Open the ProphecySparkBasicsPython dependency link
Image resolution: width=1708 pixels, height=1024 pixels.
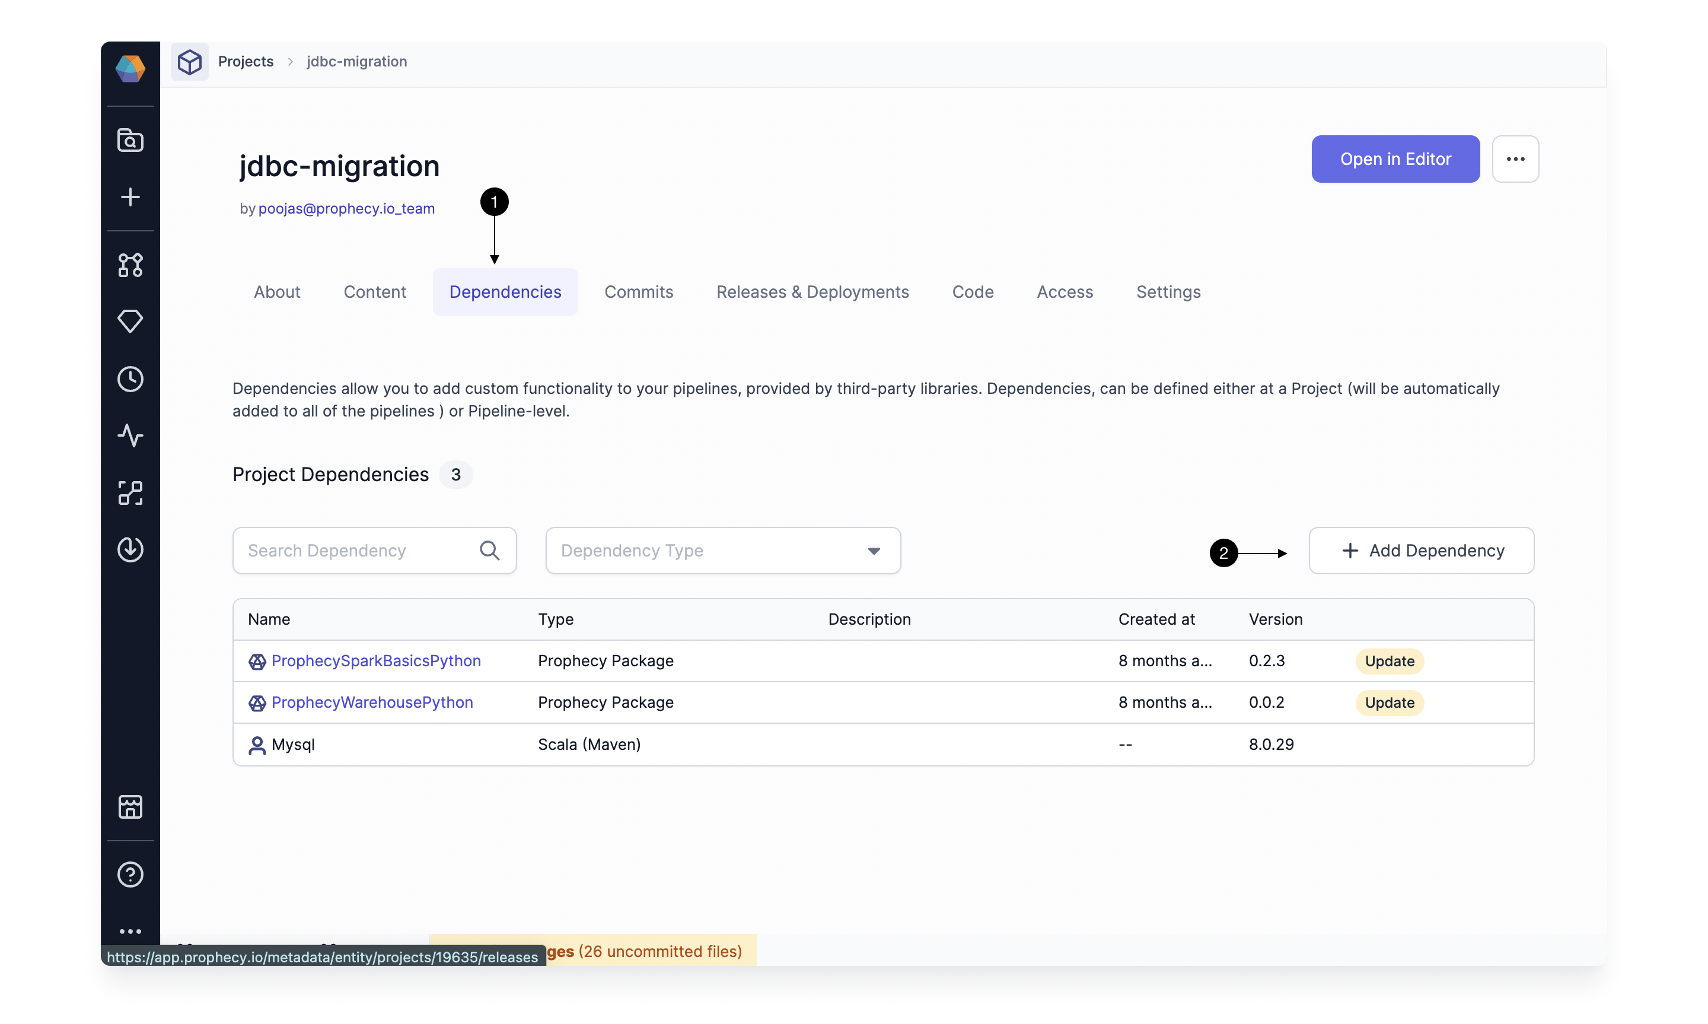375,661
